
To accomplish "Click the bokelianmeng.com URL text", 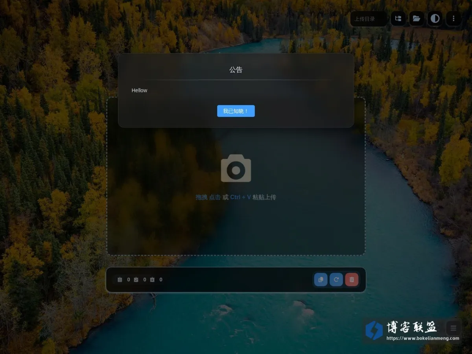I will click(x=423, y=338).
